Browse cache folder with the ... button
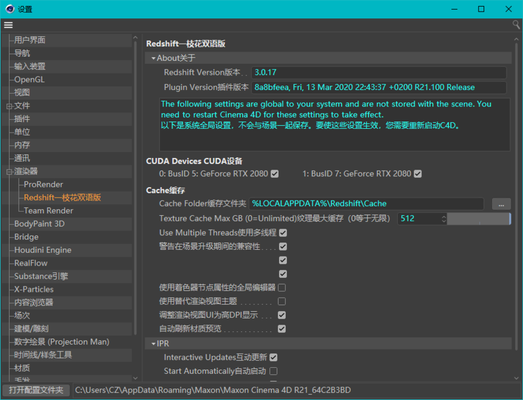523x400 pixels. pos(501,204)
